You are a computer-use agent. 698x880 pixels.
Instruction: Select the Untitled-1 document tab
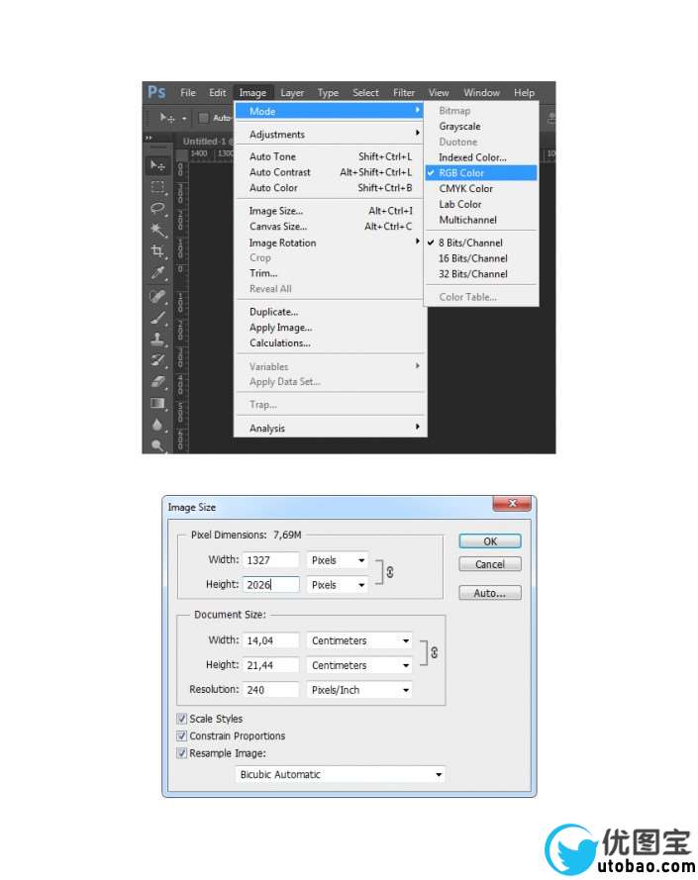tap(207, 142)
